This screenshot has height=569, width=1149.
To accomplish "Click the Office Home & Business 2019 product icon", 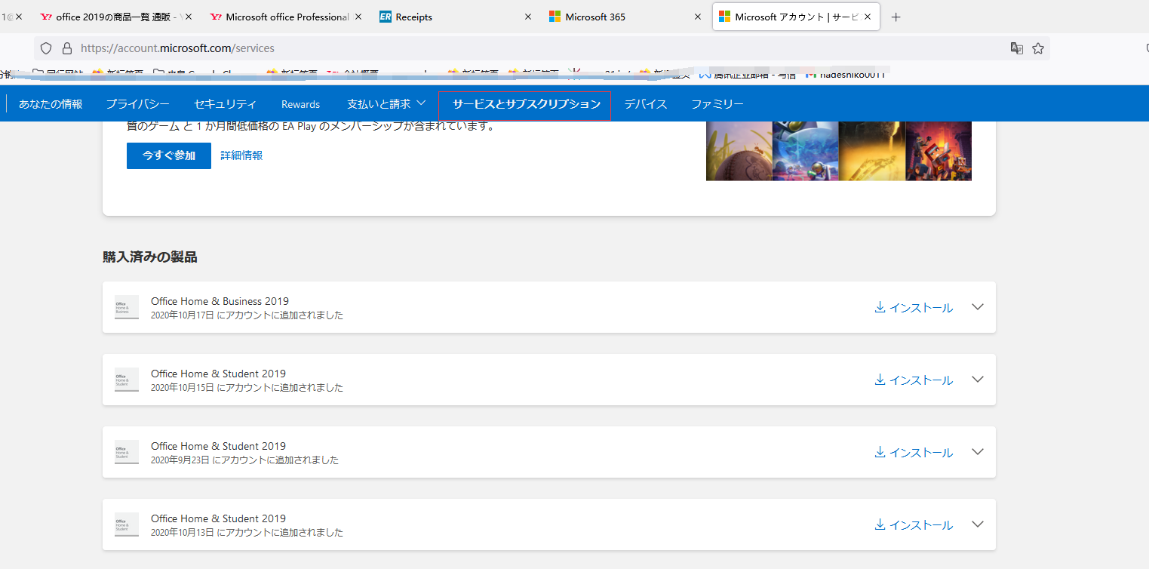I will click(x=127, y=307).
